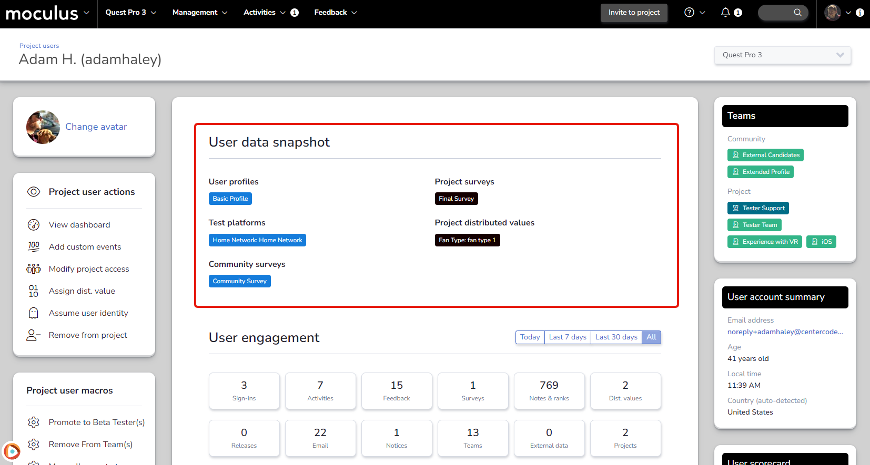Viewport: 870px width, 465px height.
Task: Click the top bar search field
Action: click(x=783, y=13)
